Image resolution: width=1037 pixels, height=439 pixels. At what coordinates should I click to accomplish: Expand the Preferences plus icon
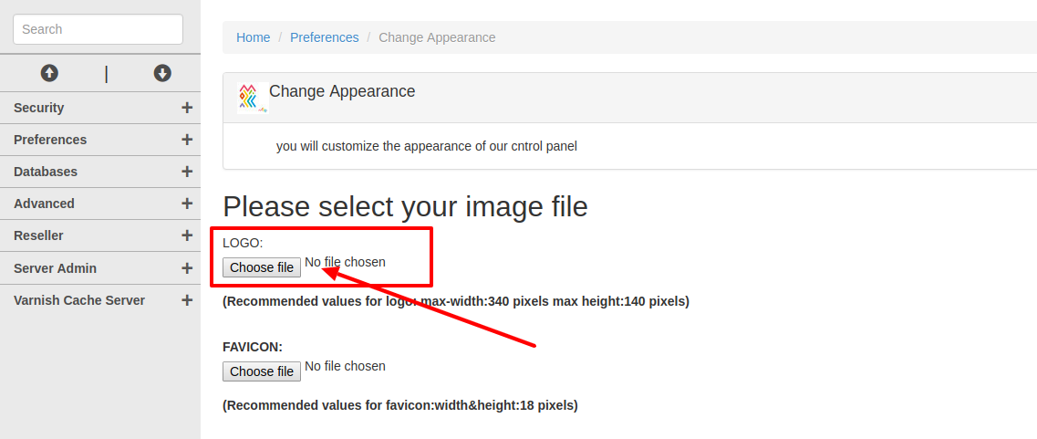pos(187,140)
